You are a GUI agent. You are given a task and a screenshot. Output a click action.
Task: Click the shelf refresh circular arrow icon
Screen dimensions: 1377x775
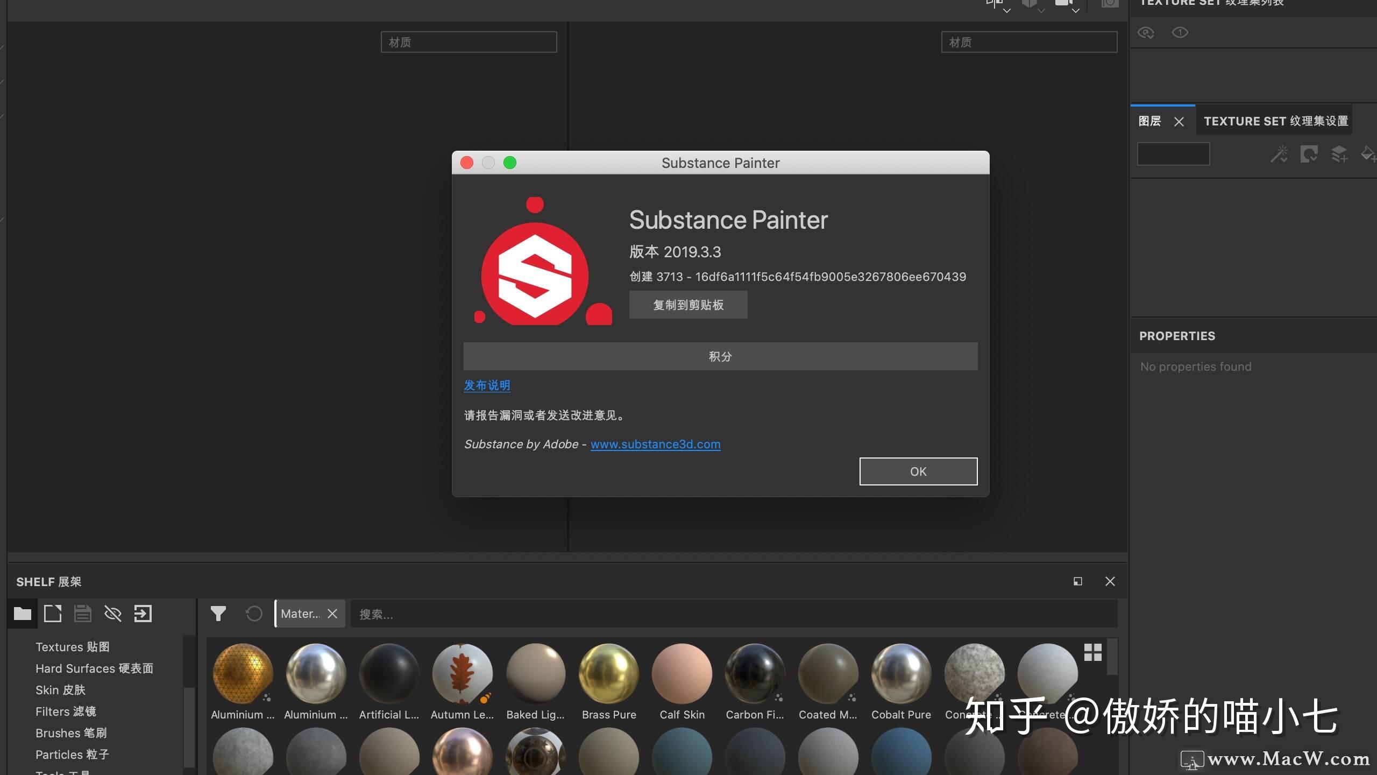(253, 614)
